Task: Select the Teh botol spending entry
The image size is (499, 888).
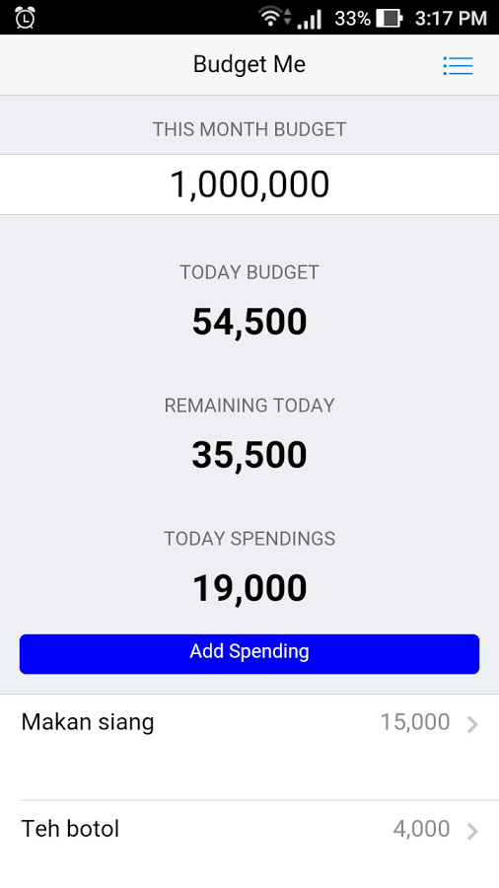Action: tap(249, 845)
